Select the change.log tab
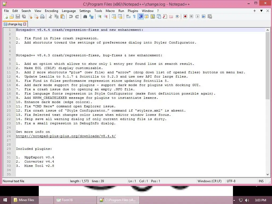This screenshot has width=272, height=204. (x=15, y=24)
